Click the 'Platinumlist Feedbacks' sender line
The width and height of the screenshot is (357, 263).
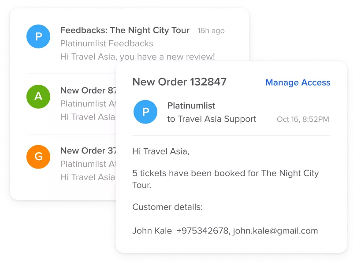coord(107,44)
